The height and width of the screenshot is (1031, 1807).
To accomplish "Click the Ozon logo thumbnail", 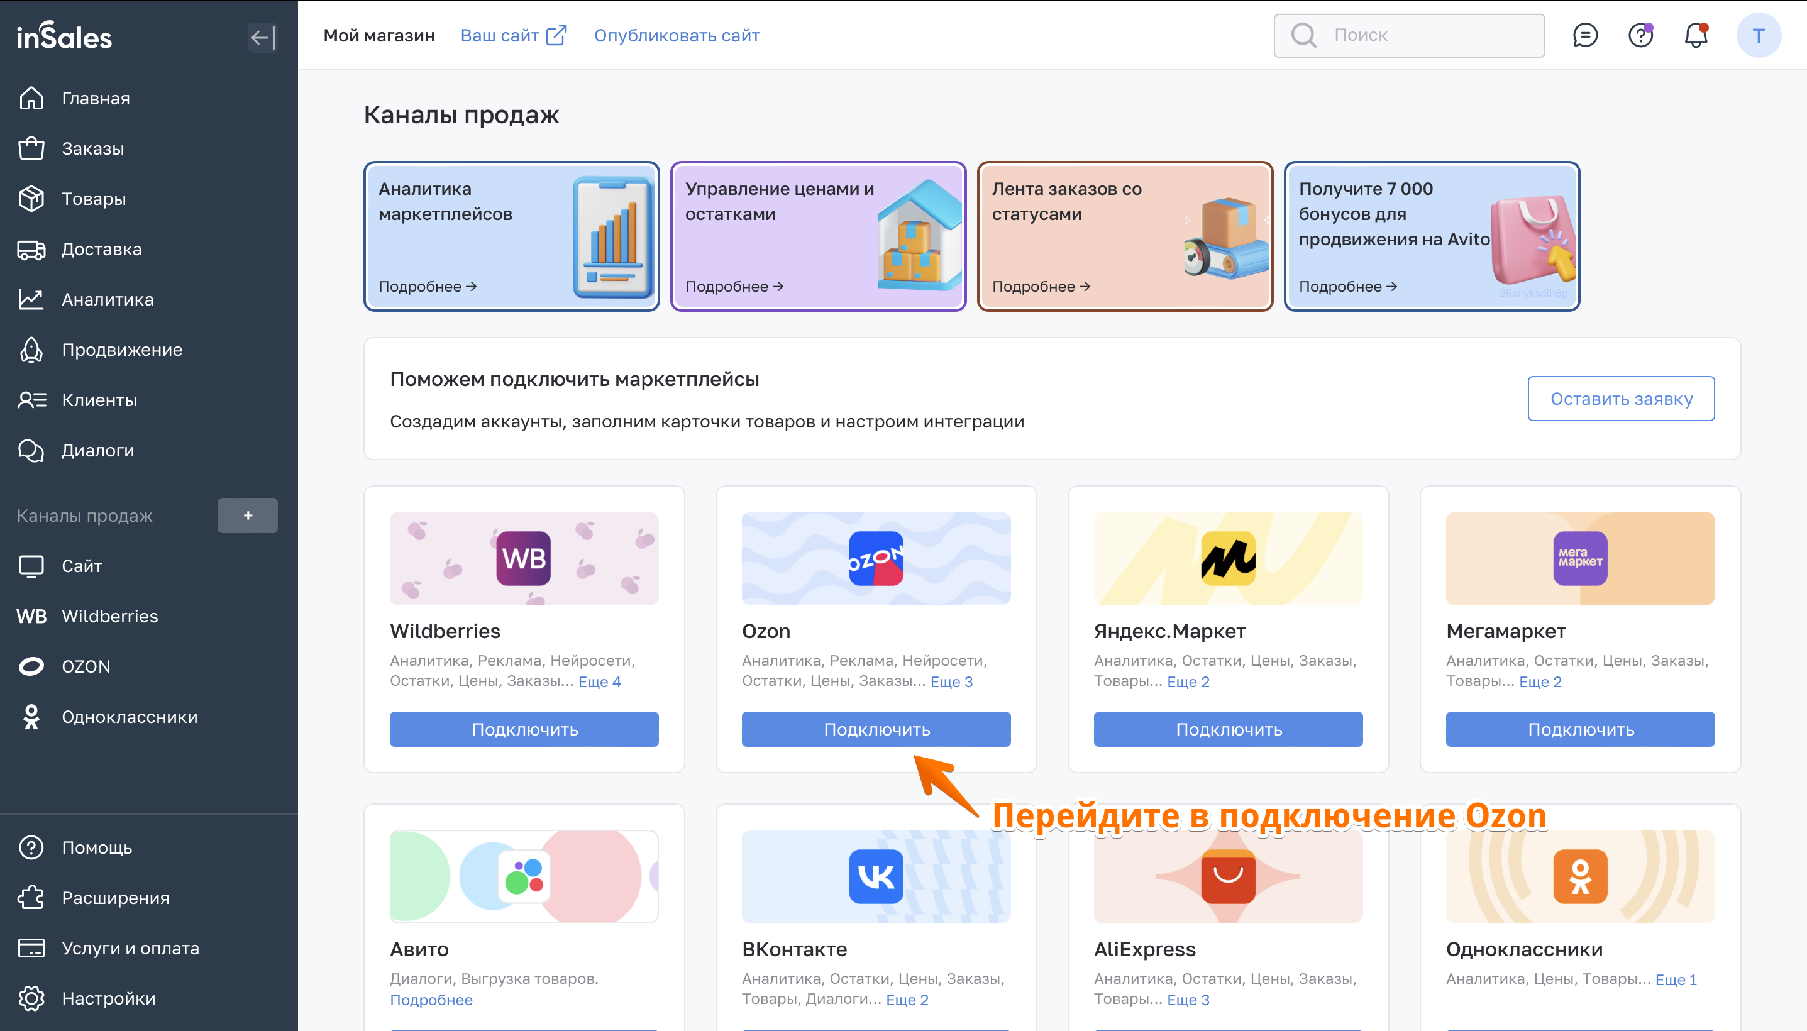I will point(876,559).
